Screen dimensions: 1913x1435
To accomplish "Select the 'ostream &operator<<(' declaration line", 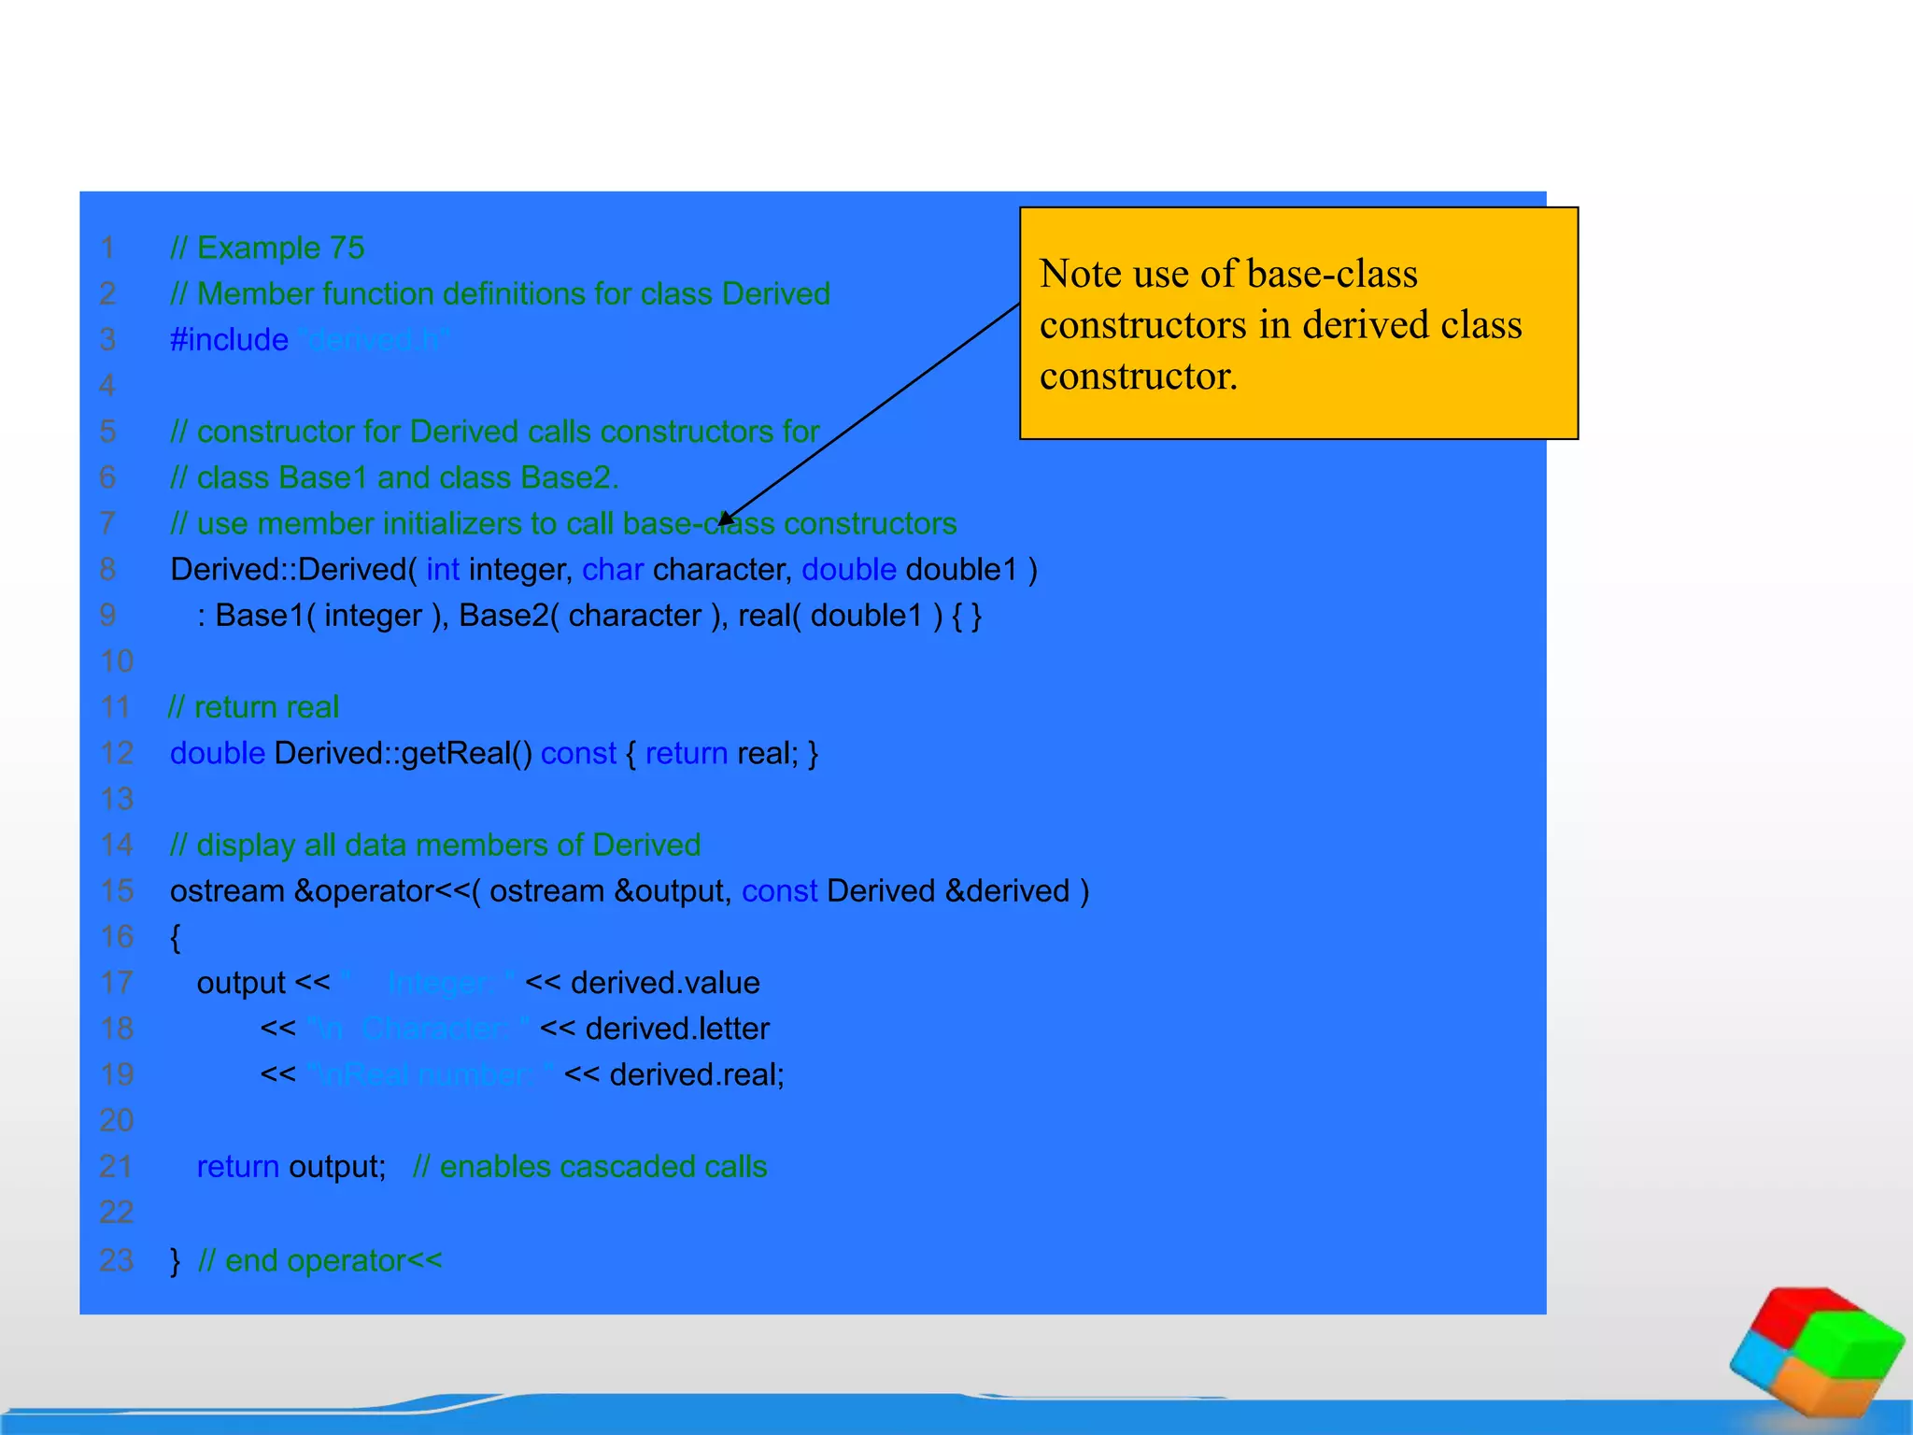I will 630,890.
